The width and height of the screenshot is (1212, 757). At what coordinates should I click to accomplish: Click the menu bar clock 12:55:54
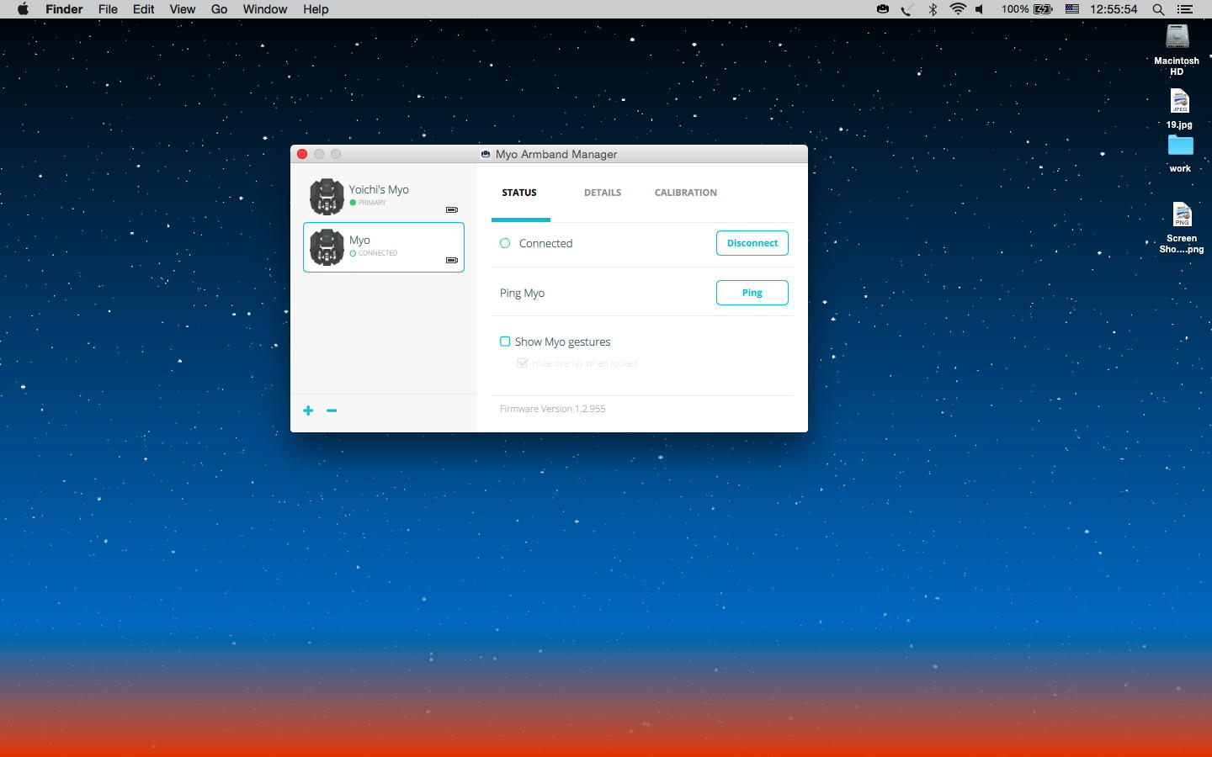1114,9
